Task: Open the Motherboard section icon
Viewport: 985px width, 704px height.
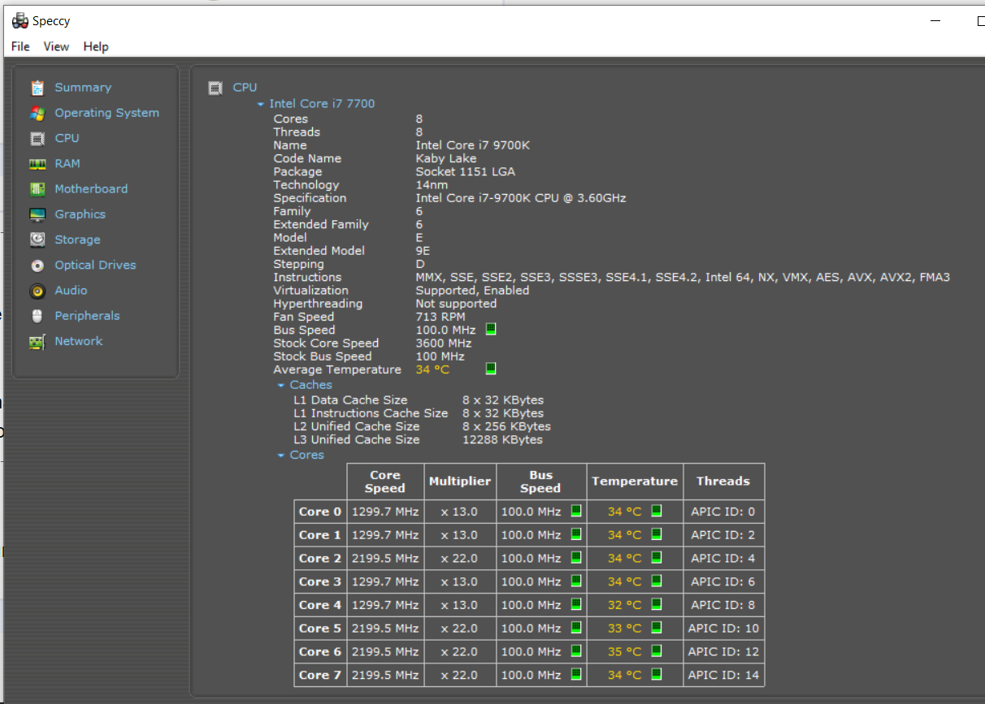Action: click(x=37, y=189)
